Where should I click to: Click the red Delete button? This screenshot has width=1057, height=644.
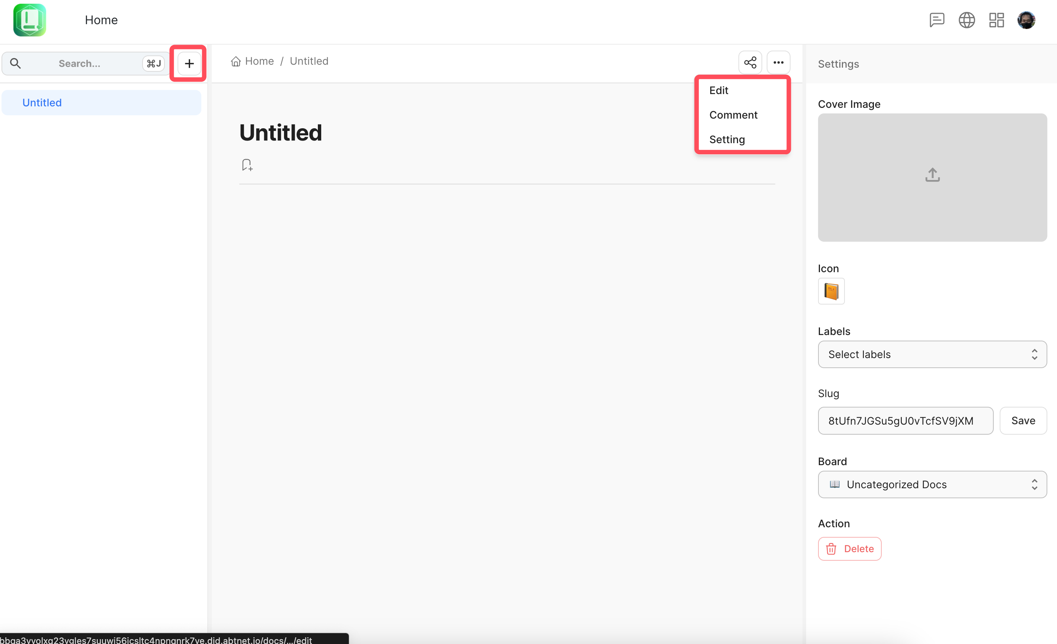[849, 548]
